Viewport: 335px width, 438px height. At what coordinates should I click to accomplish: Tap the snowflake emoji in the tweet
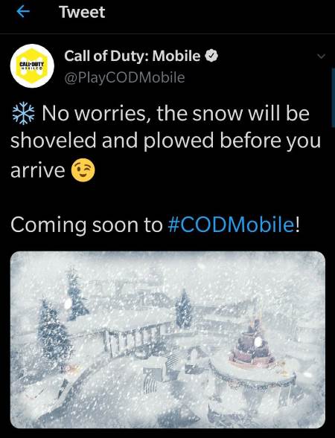point(24,114)
